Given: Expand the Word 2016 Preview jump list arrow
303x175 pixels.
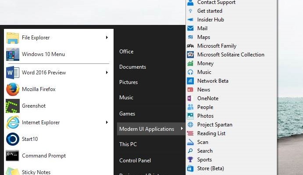Looking at the screenshot, I should (107, 73).
